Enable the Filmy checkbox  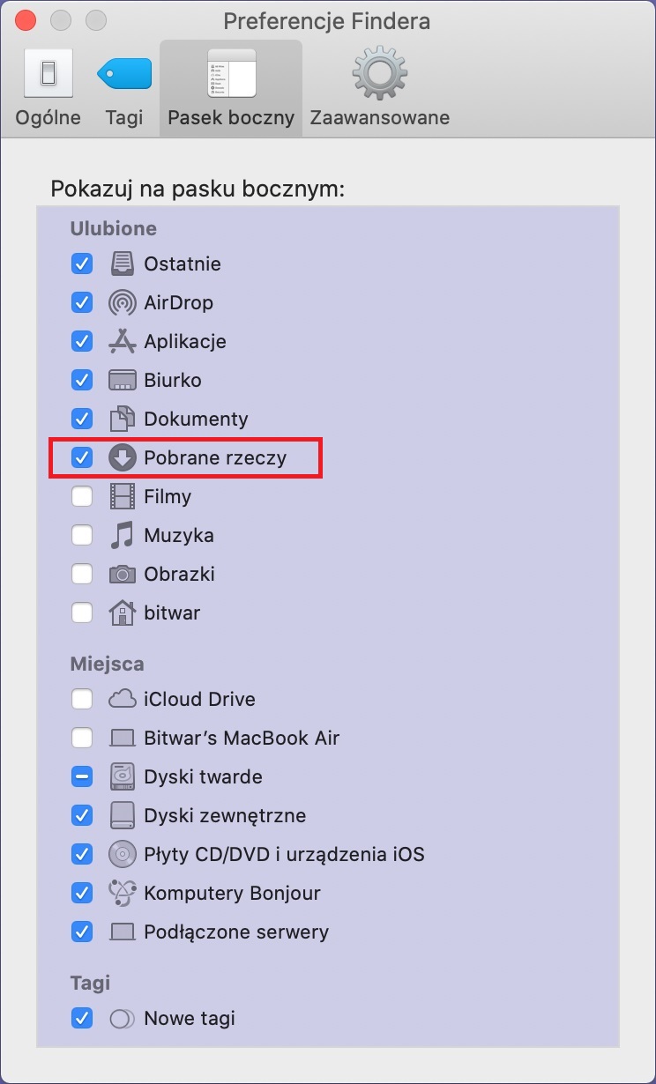82,497
